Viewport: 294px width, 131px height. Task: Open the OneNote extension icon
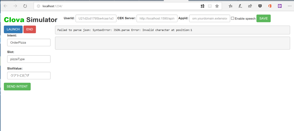pos(280,6)
